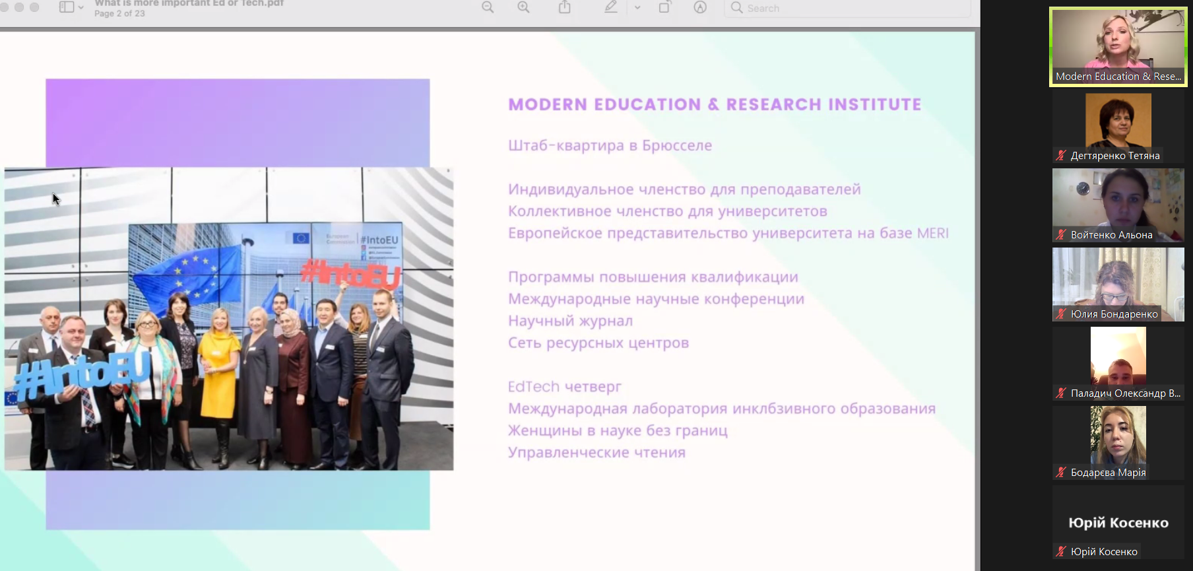Click the #IntoEU group photo on slide

point(229,319)
